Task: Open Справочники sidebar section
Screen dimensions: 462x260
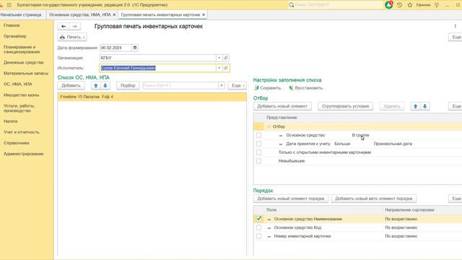Action: pos(16,143)
